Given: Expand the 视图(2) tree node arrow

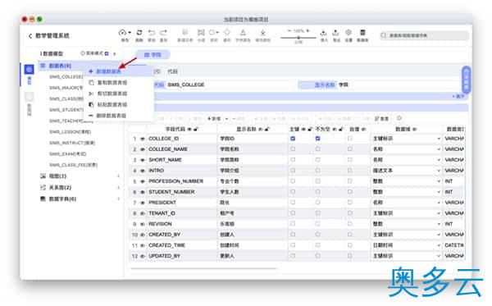Looking at the screenshot, I should pos(118,176).
